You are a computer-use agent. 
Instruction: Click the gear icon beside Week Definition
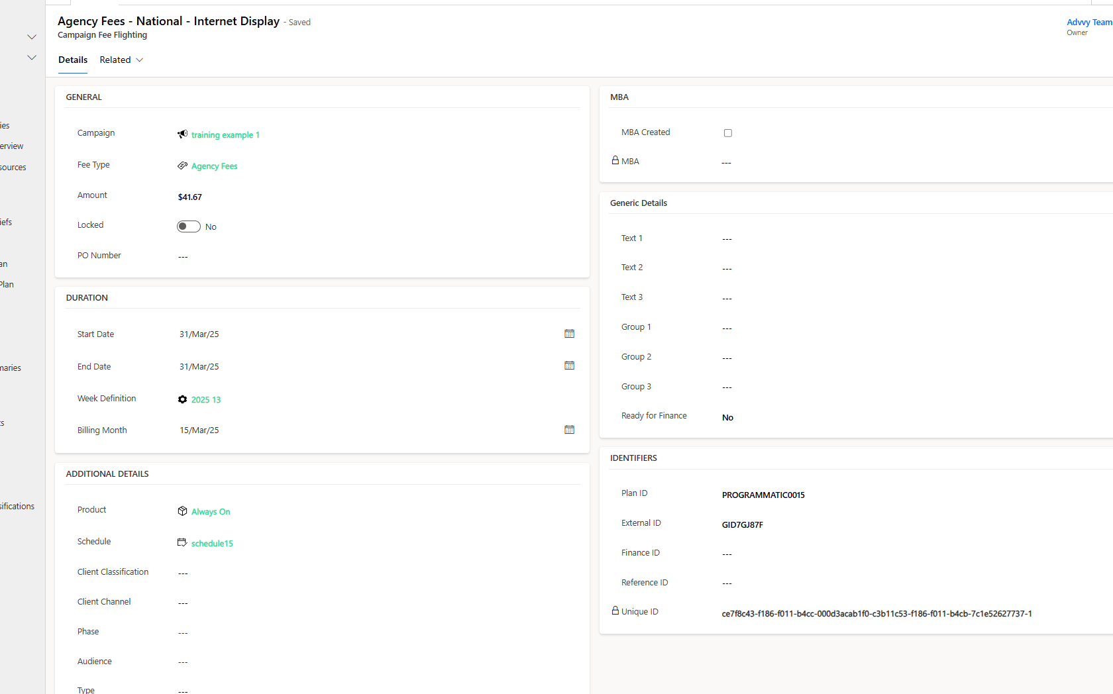[x=182, y=399]
